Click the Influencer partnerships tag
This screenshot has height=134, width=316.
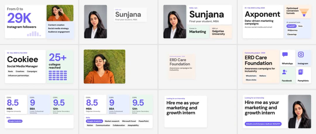click(18, 75)
